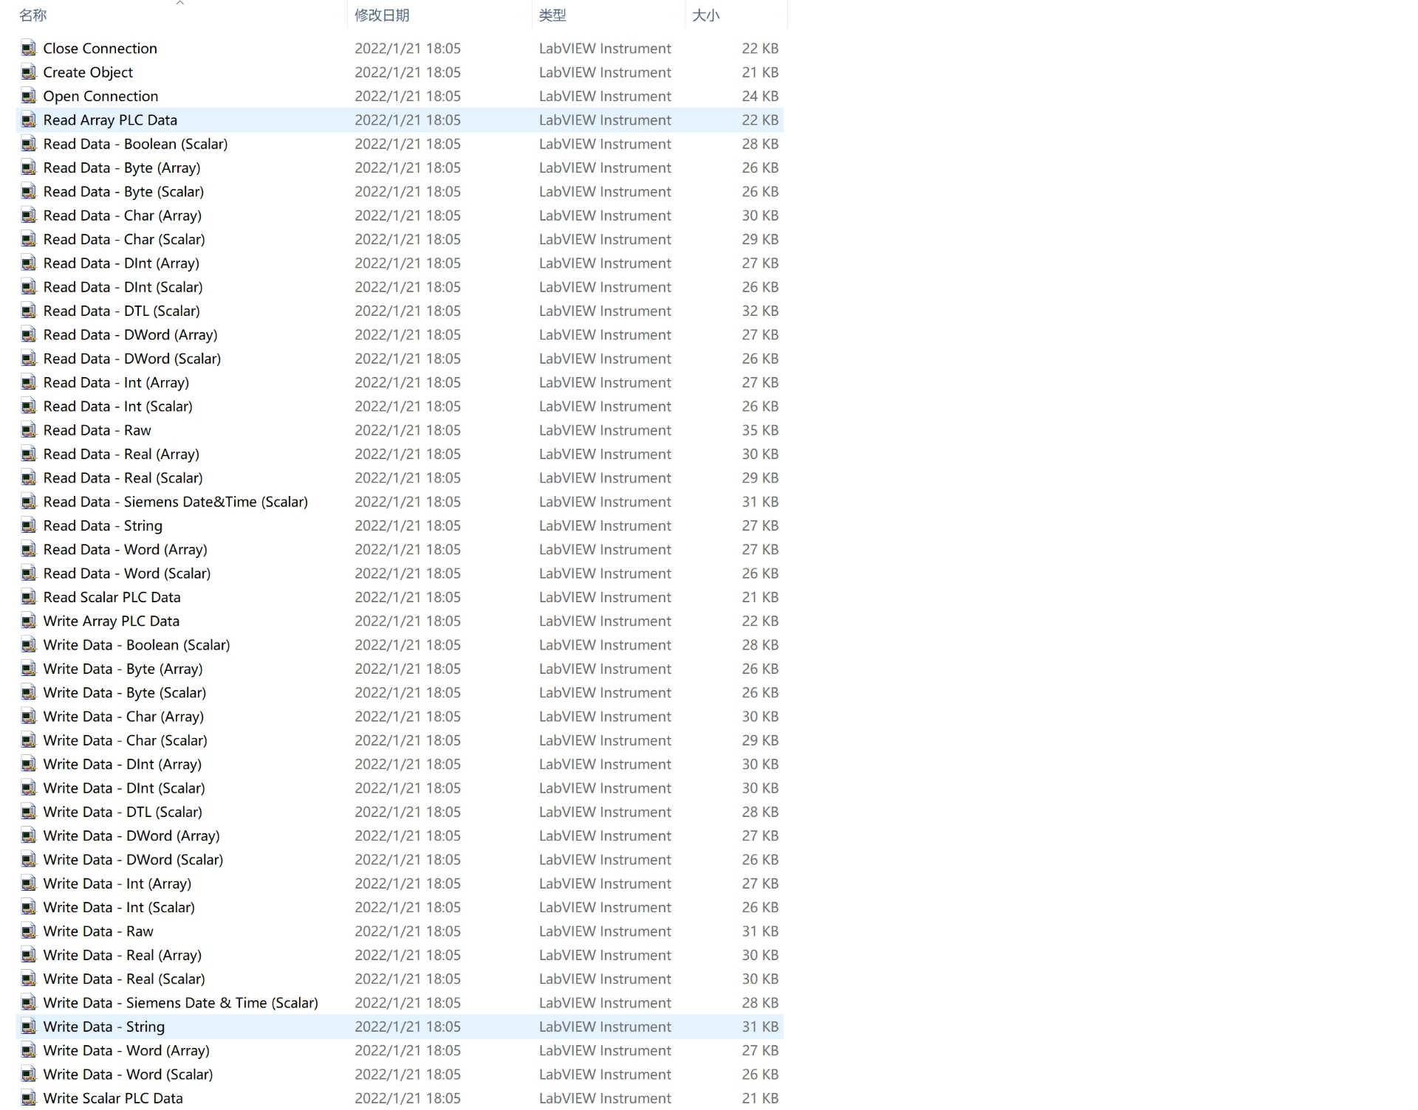Sort files by the 大小 column header
Image resolution: width=1418 pixels, height=1110 pixels.
coord(705,15)
